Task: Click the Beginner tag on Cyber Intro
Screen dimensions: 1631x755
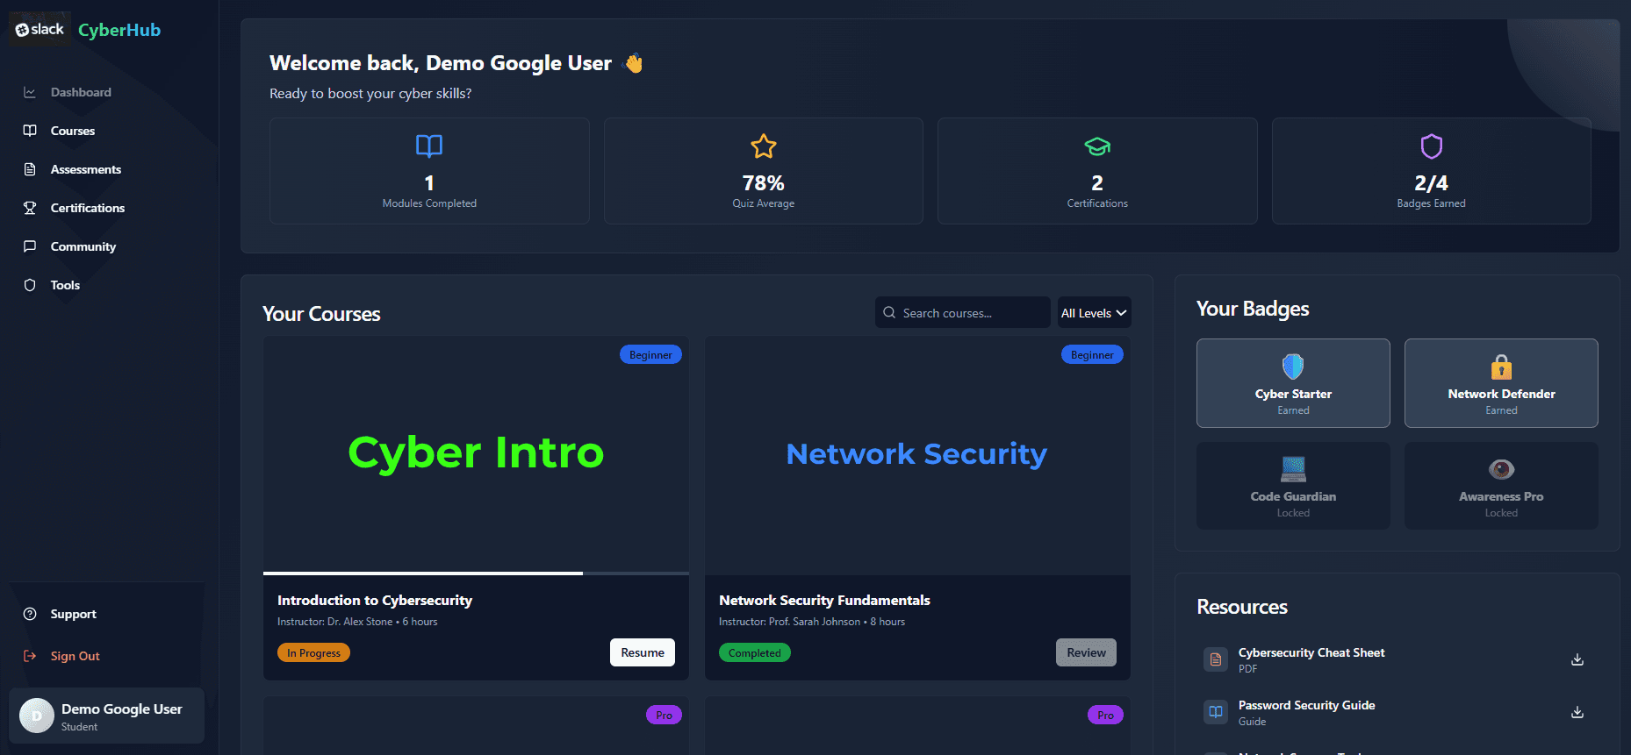Action: click(650, 355)
